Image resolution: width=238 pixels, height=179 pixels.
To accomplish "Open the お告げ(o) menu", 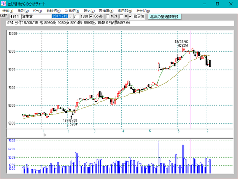I will (x=143, y=11).
